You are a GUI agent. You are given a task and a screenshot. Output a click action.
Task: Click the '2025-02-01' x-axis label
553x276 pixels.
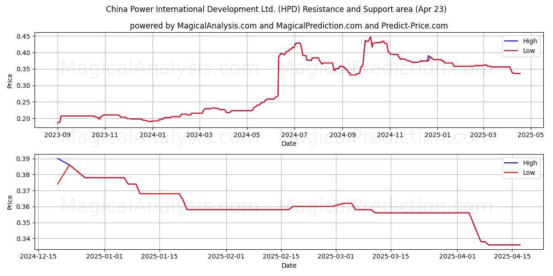tap(227, 257)
